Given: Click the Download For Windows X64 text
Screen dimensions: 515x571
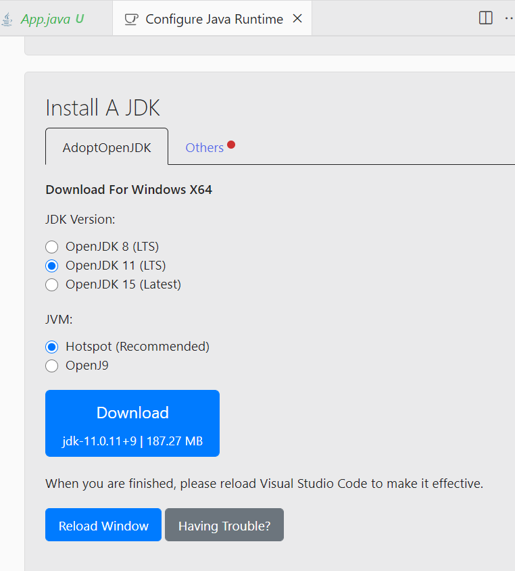Looking at the screenshot, I should 129,190.
